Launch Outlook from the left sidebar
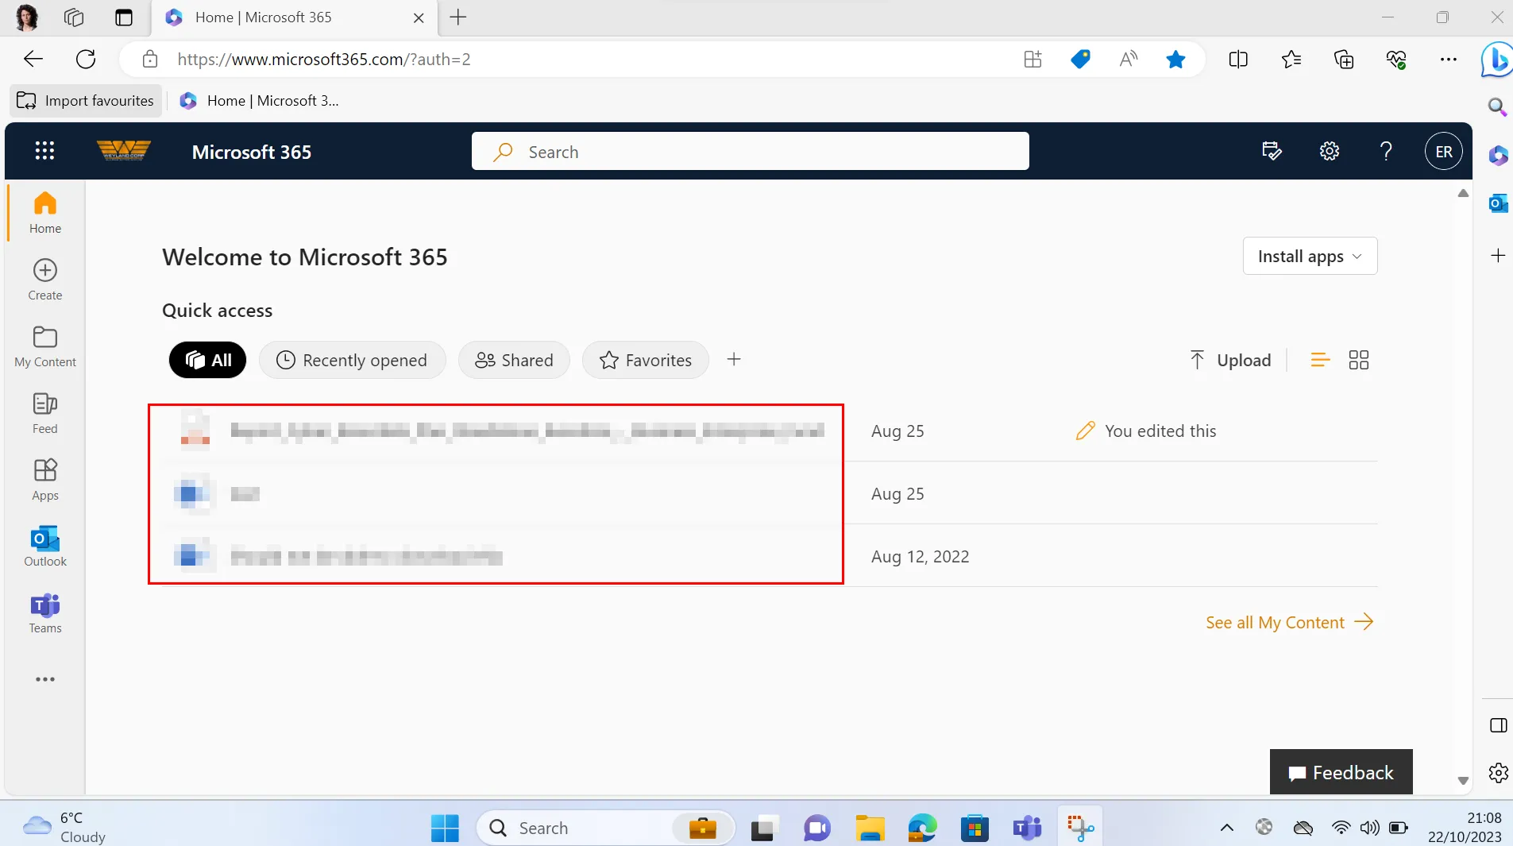 pos(45,546)
